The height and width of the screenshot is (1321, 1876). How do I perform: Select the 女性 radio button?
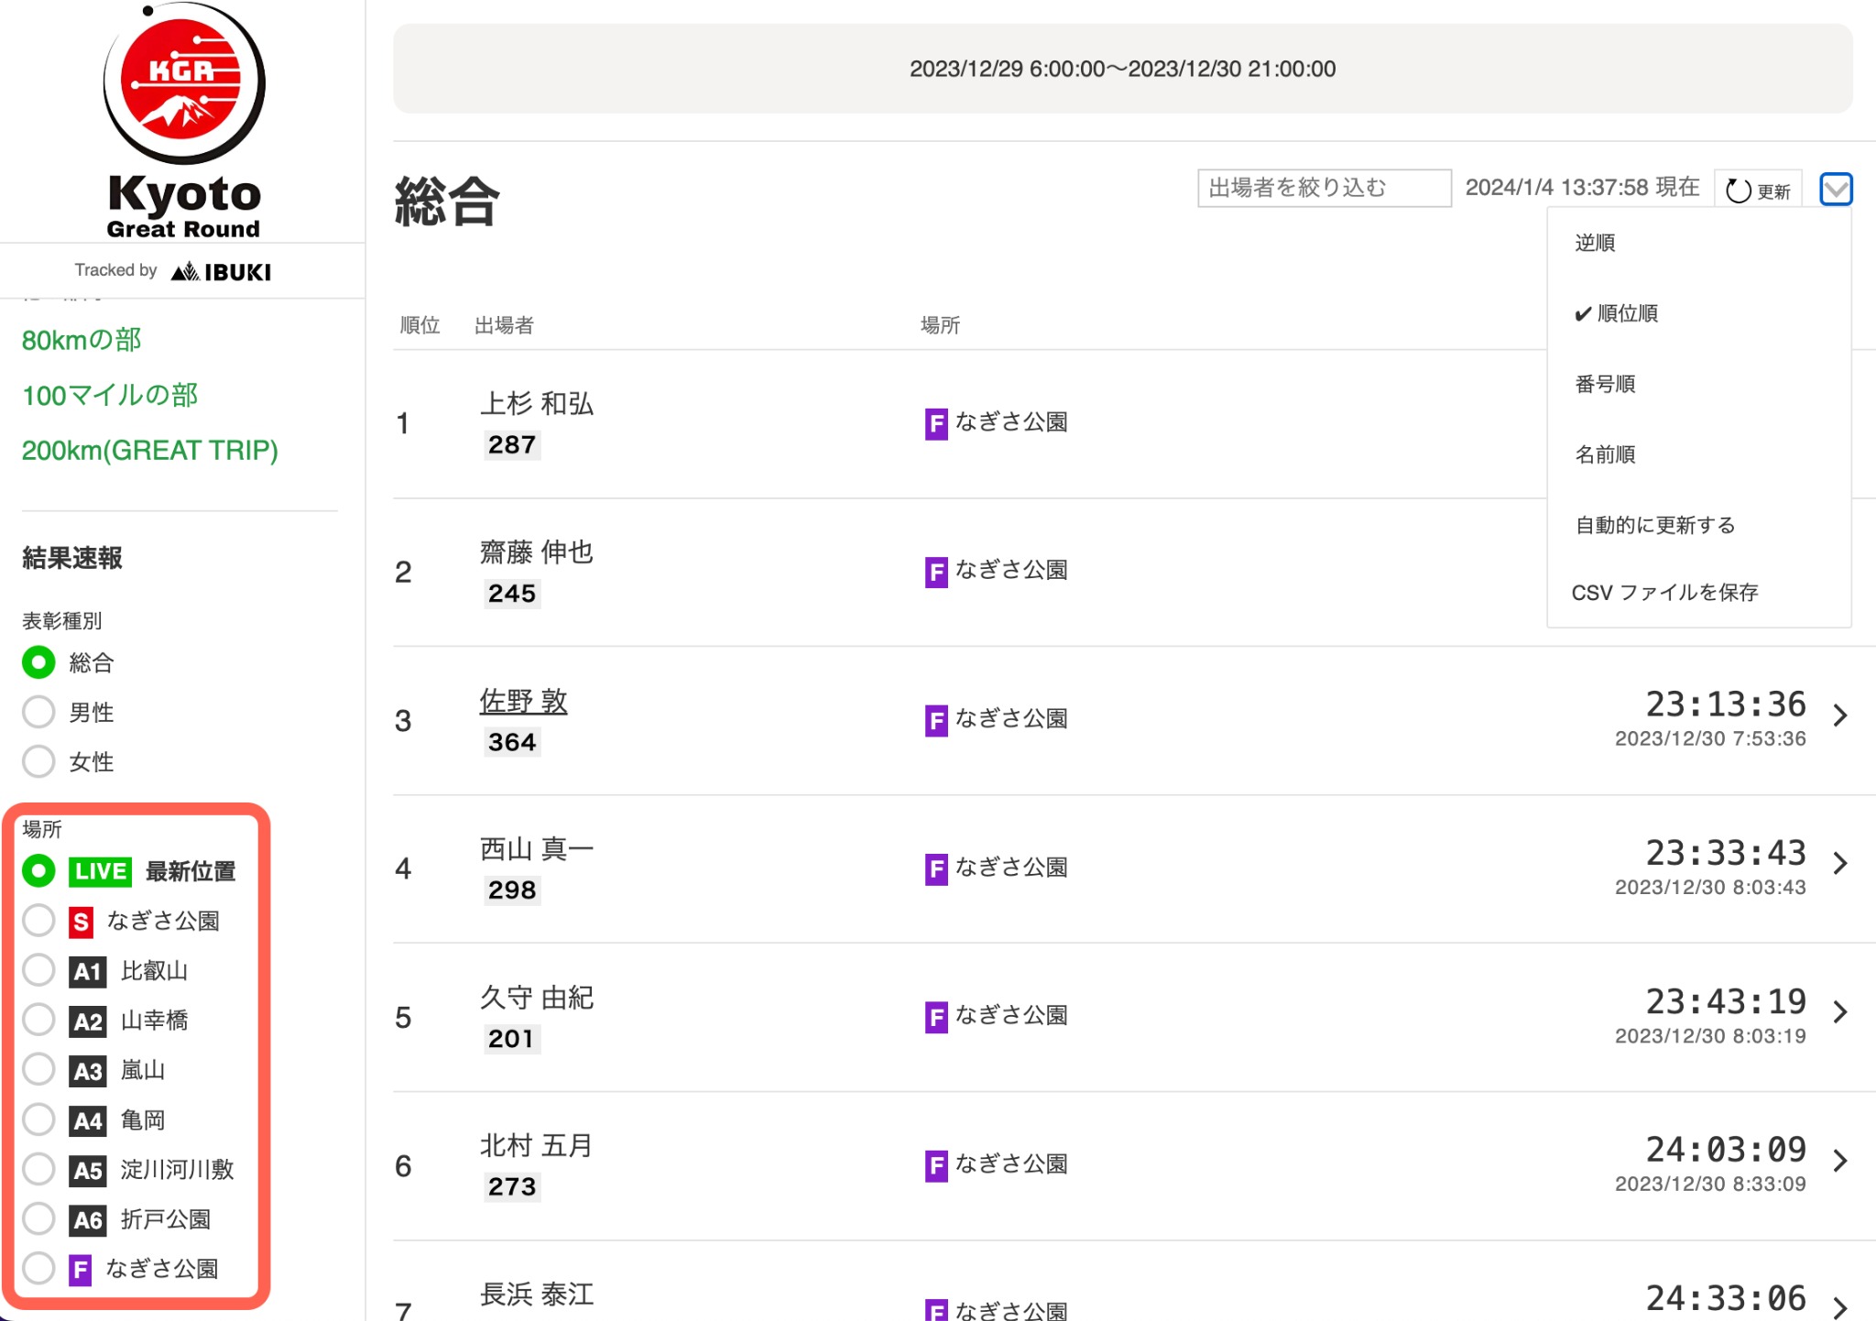tap(39, 761)
